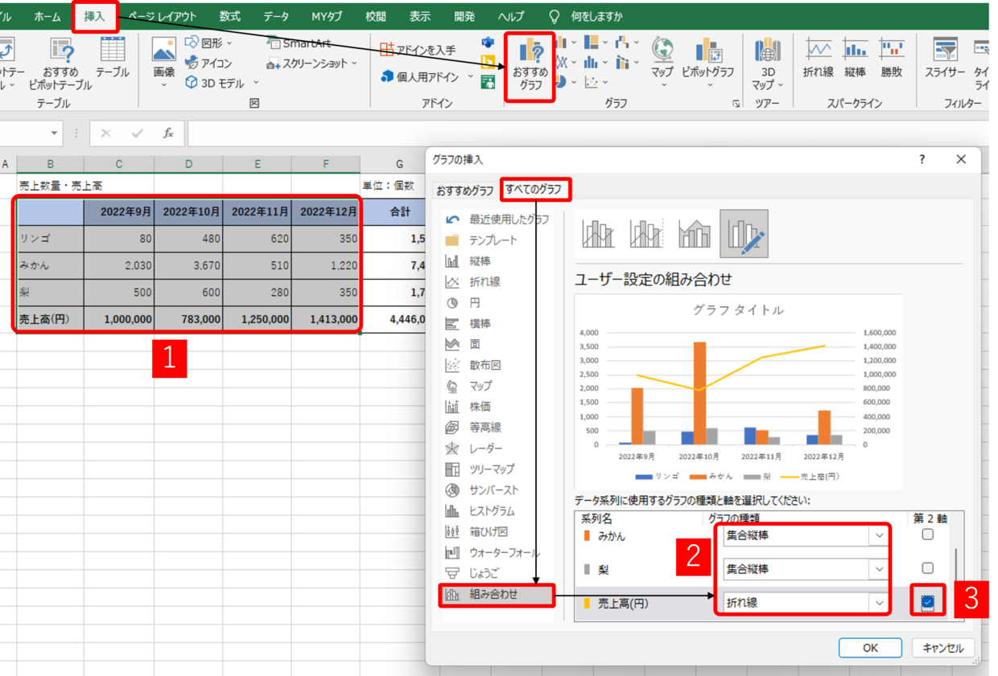Open the データ ribbon tab
Viewport: 998px width, 676px height.
coord(276,16)
